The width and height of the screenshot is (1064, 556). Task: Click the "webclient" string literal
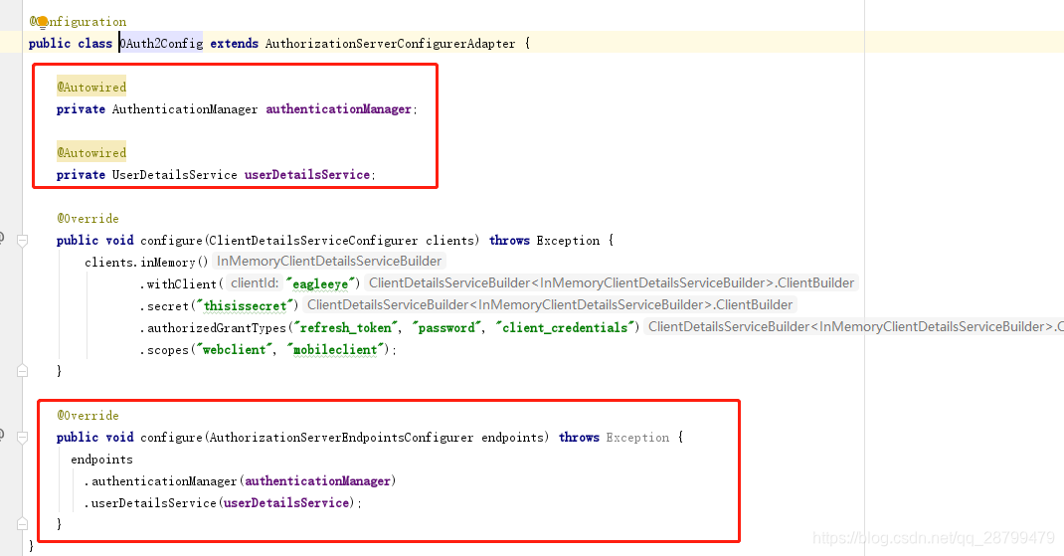click(x=234, y=350)
